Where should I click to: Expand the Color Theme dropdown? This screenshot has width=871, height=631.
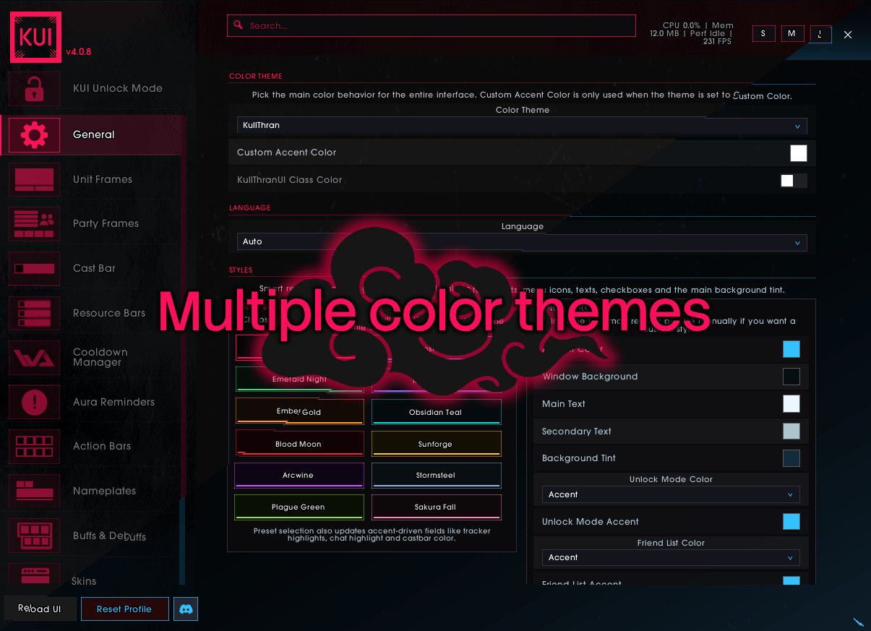tap(522, 126)
